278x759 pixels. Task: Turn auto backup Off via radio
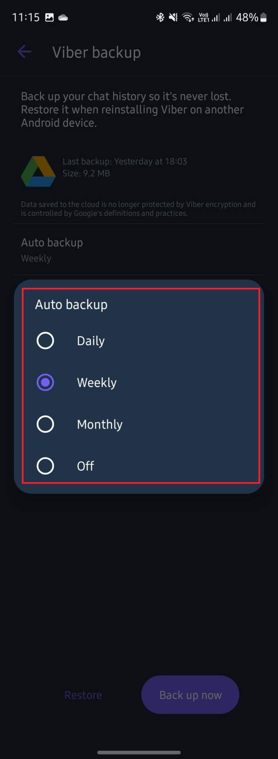45,466
